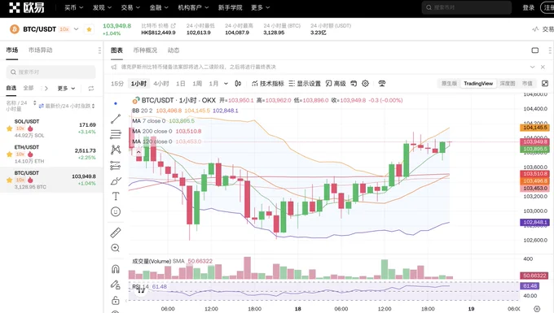Open the 买币 menu
554x313 pixels.
[x=73, y=7]
